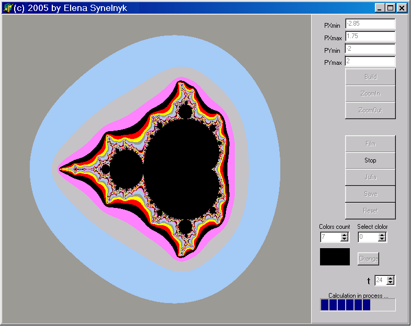Click the Change color button
The width and height of the screenshot is (411, 326).
point(368,259)
